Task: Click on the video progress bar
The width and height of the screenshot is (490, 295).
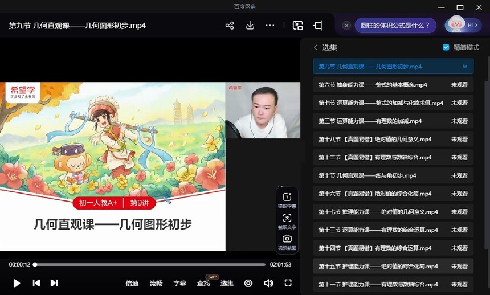Action: point(149,264)
